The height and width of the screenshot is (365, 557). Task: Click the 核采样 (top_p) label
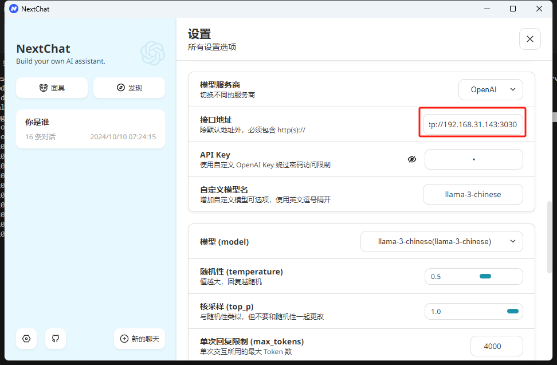pyautogui.click(x=226, y=307)
